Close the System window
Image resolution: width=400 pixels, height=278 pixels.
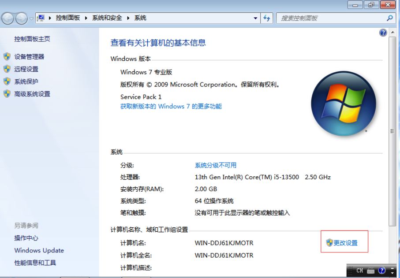point(388,4)
